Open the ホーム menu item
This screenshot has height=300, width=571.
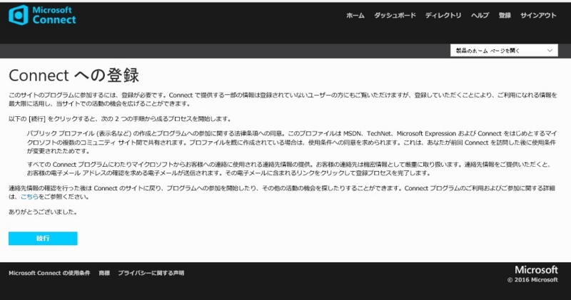(x=355, y=15)
